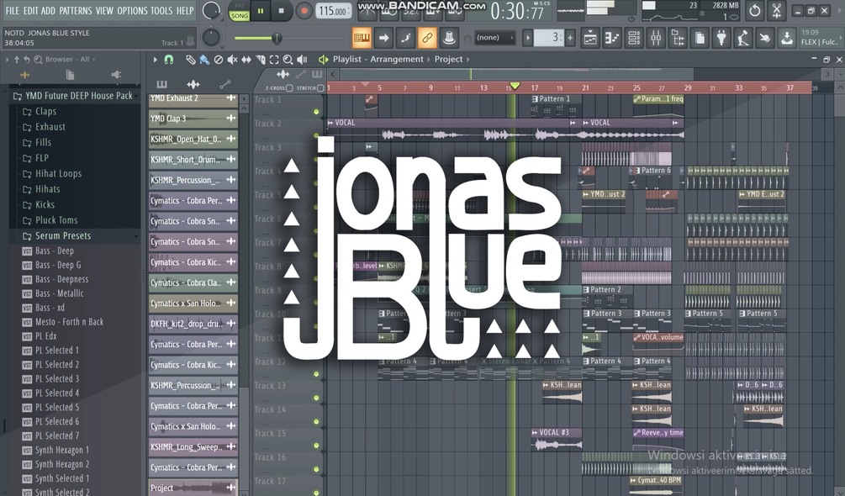
Task: Open the Project breadcrumb dropdown
Action: click(449, 59)
